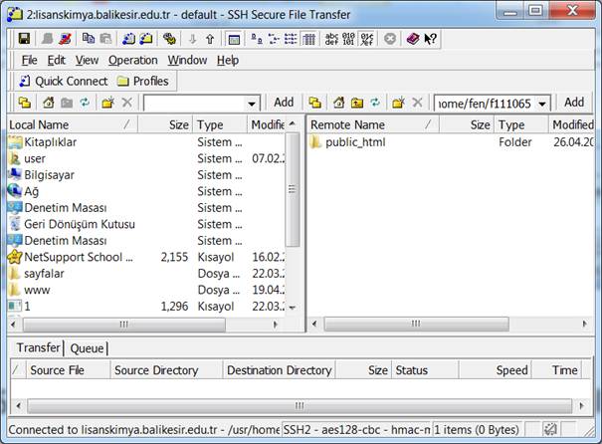
Task: Click Add next to the remote path
Action: pyautogui.click(x=574, y=102)
